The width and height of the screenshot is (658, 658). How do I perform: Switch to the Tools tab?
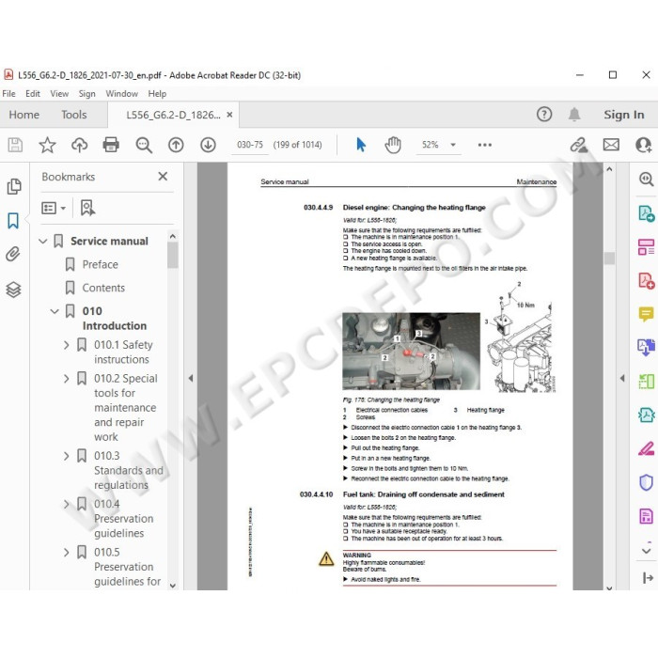coord(74,115)
